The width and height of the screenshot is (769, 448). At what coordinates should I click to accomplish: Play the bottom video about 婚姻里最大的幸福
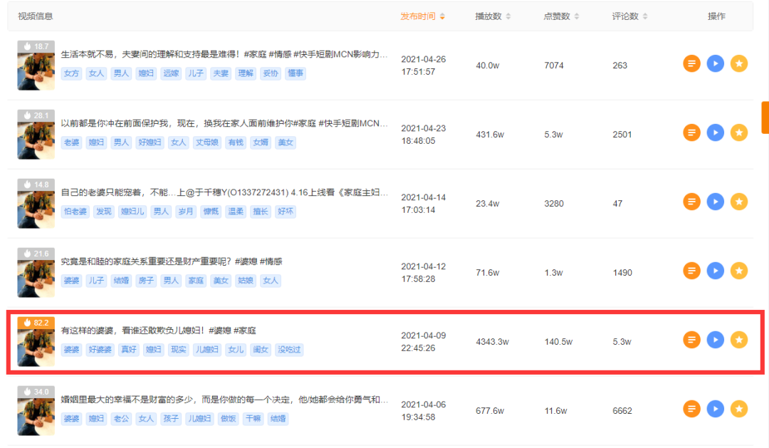point(715,409)
